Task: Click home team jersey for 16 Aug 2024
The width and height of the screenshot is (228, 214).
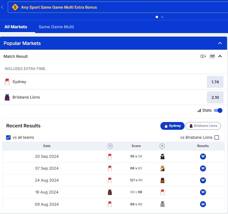Action: coord(110,192)
